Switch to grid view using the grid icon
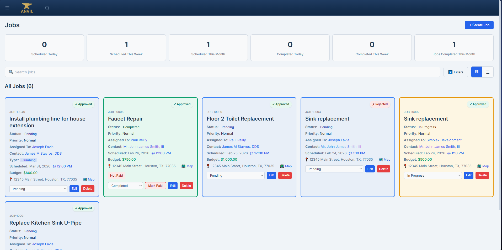502x250 pixels. point(476,72)
